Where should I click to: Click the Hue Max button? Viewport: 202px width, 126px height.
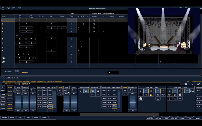pos(18,94)
